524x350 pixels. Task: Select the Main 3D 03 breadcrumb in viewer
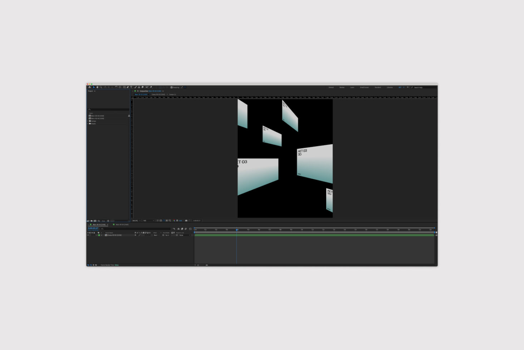click(141, 94)
